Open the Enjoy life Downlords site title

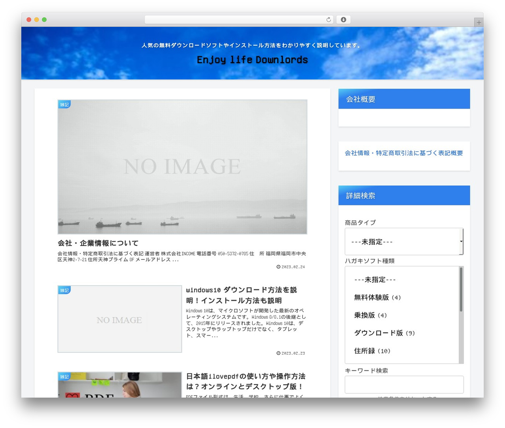tap(252, 60)
